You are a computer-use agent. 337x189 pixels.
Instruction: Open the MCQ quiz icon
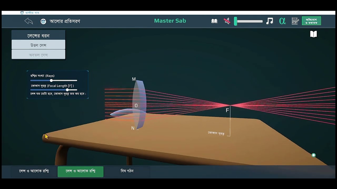pos(295,21)
